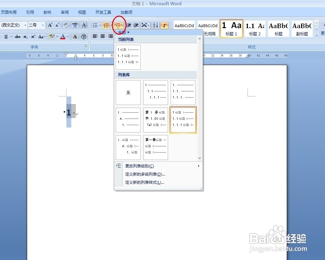Open the Phonetic Guide (wén) tool
This screenshot has width=325, height=260.
click(x=75, y=25)
